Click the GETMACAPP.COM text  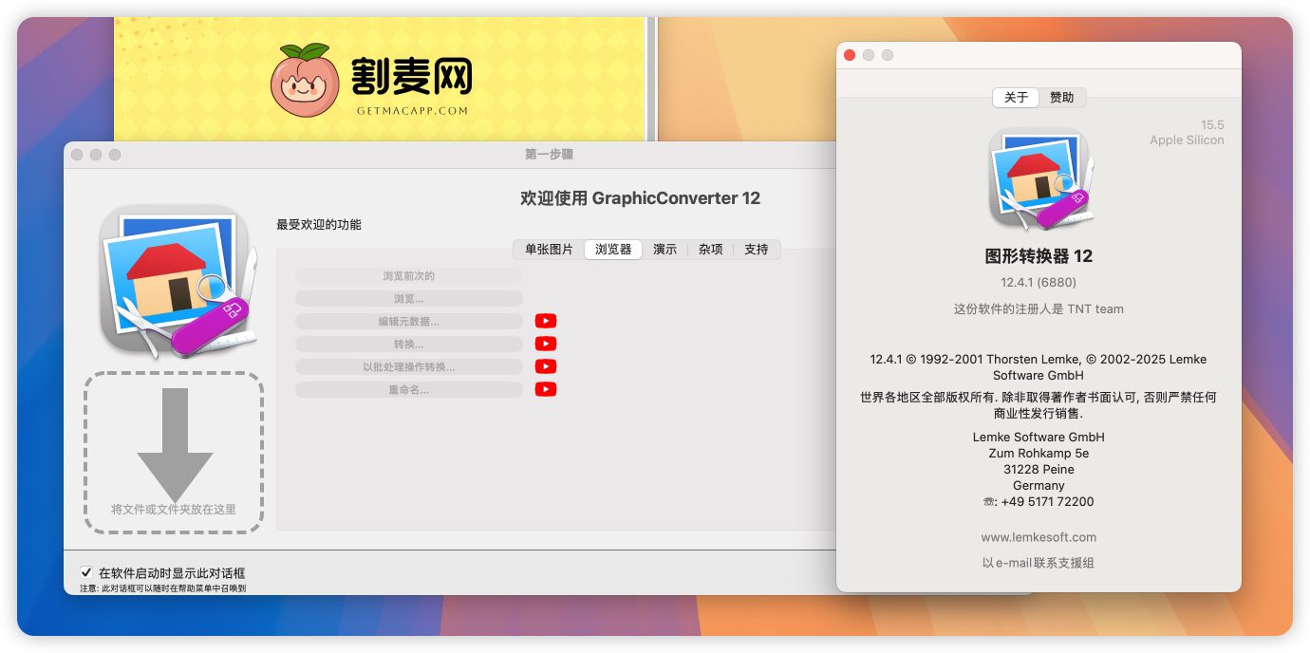coord(412,110)
